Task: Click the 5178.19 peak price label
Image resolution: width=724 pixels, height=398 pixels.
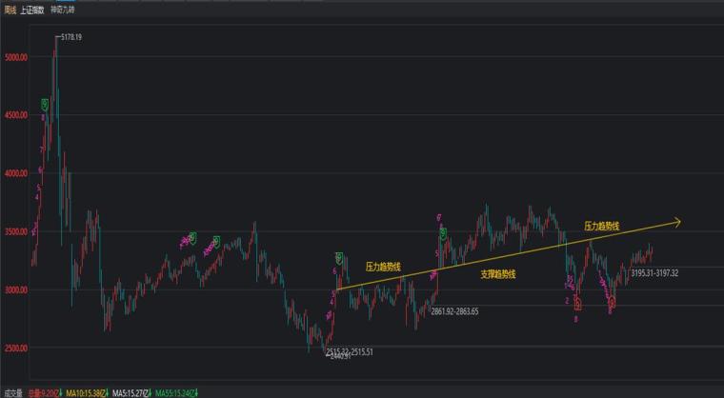Action: click(70, 37)
